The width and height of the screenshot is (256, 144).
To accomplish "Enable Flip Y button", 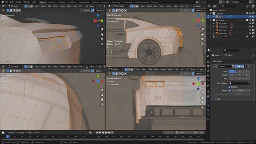I will (239, 78).
